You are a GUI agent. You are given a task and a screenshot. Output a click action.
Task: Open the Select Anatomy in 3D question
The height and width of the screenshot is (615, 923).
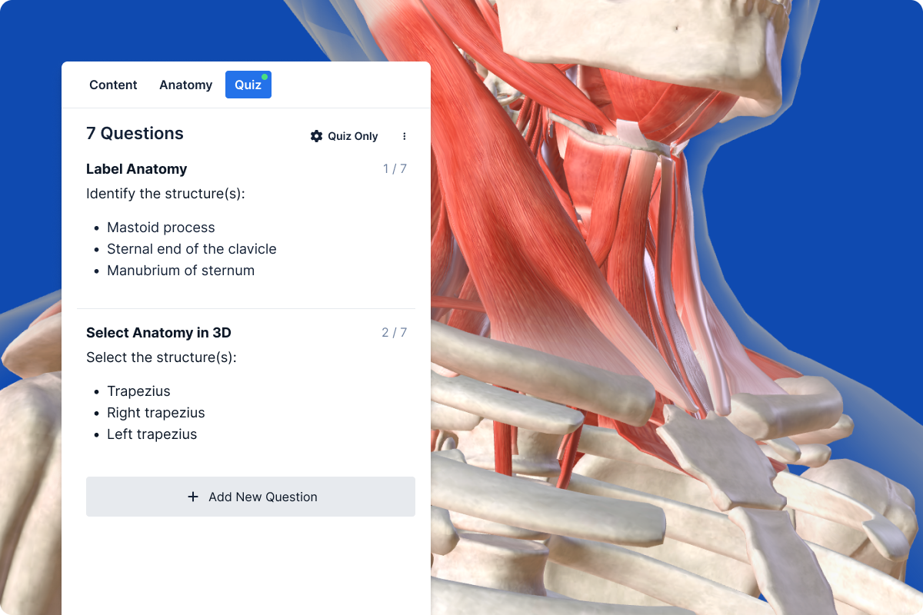pyautogui.click(x=158, y=333)
